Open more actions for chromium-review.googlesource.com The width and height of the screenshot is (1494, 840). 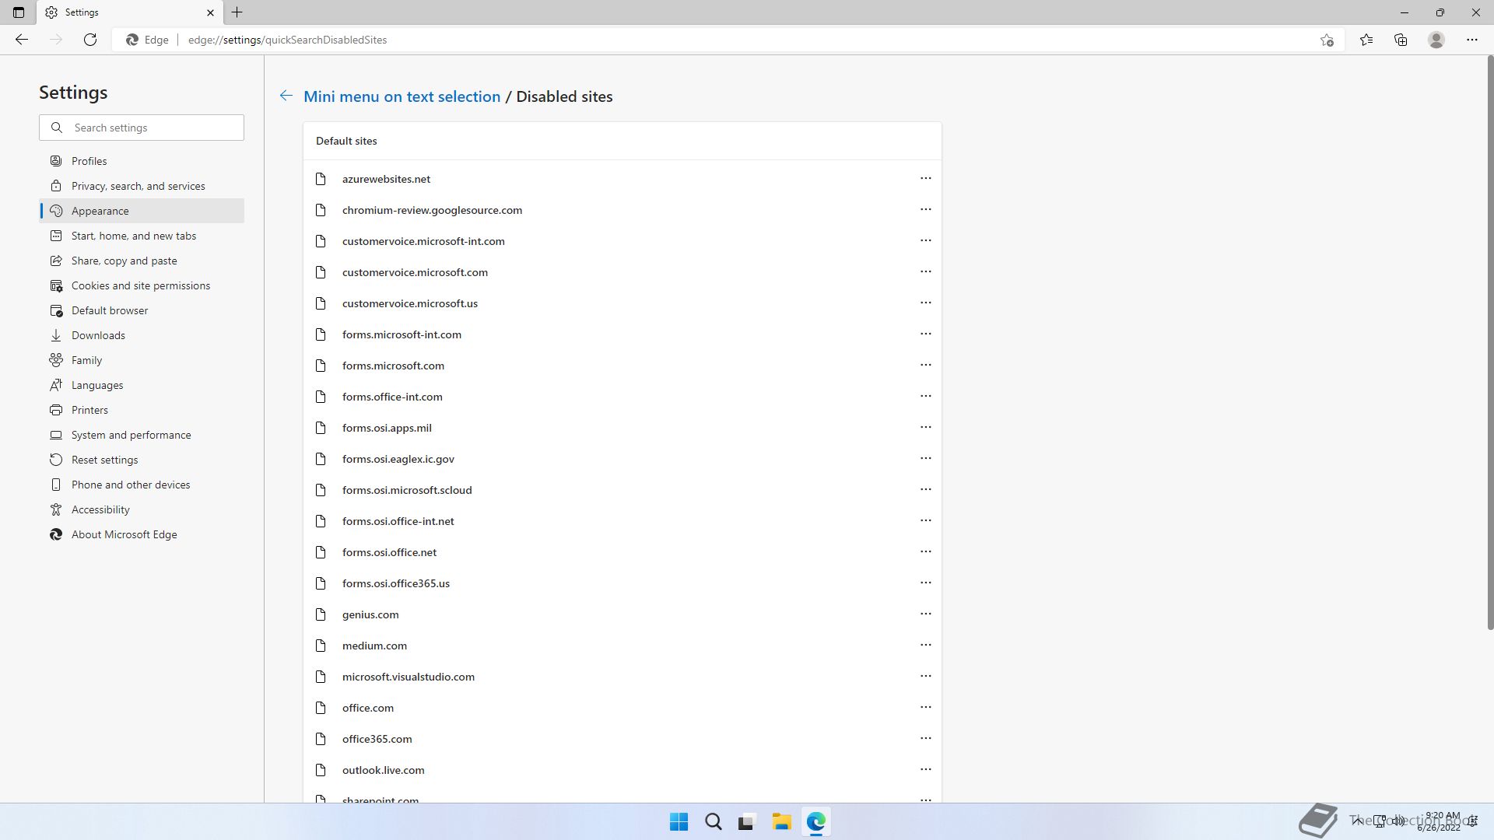(925, 209)
